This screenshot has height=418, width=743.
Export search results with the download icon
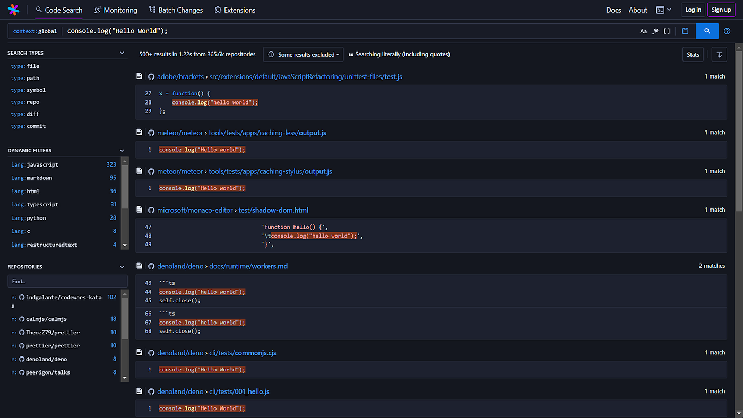pyautogui.click(x=719, y=54)
